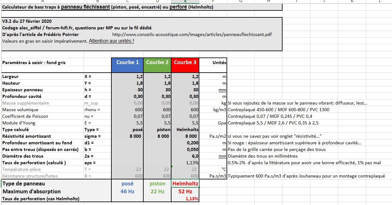Select the 0,200 Profondeur amortissant value
Image resolution: width=392 pixels, height=205 pixels.
pos(185,143)
